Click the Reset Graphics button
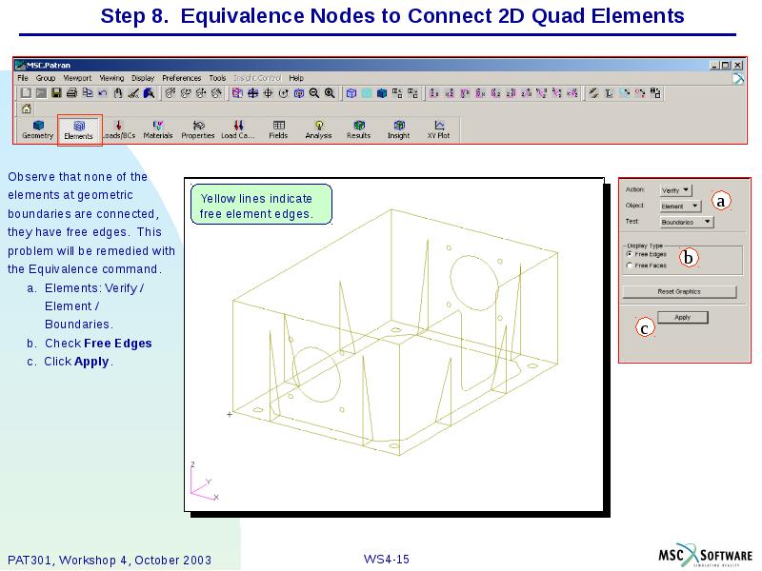This screenshot has height=571, width=762. pyautogui.click(x=681, y=290)
